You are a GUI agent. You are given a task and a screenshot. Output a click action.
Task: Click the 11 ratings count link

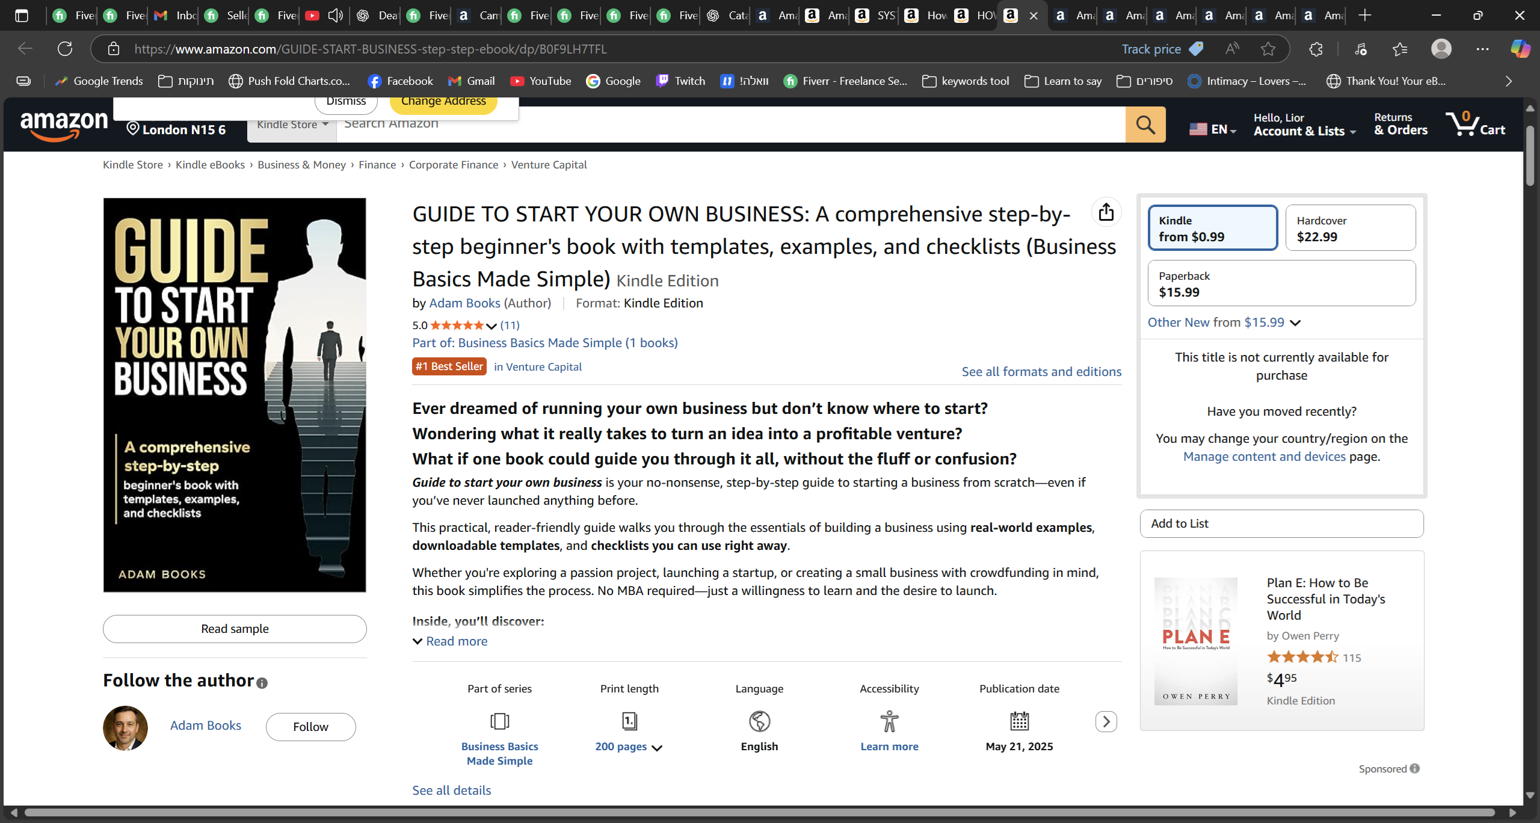click(x=510, y=325)
